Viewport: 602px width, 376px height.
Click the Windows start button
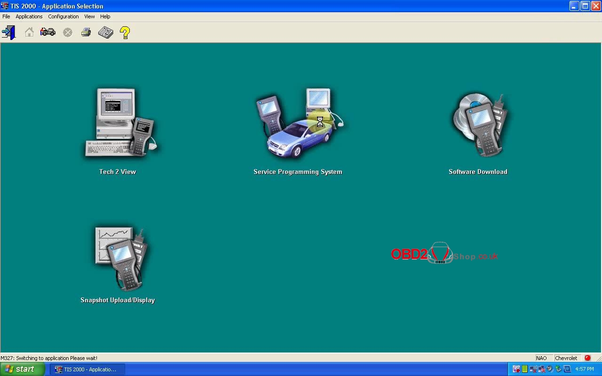(22, 369)
